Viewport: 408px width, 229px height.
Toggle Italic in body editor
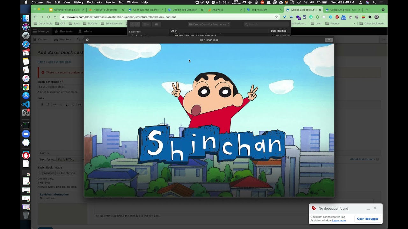[48, 105]
